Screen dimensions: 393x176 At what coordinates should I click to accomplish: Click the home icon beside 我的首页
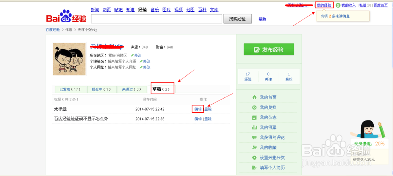(254, 97)
